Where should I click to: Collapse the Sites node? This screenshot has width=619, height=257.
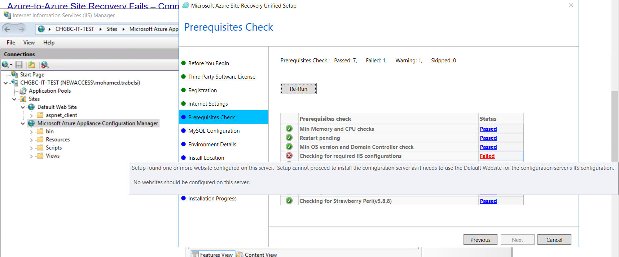point(14,99)
